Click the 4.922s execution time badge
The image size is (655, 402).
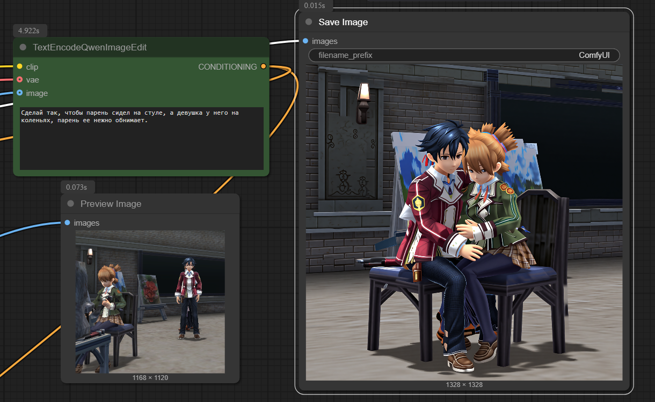pos(29,31)
